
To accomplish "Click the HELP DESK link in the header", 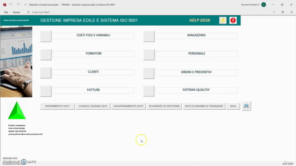I will [200, 20].
